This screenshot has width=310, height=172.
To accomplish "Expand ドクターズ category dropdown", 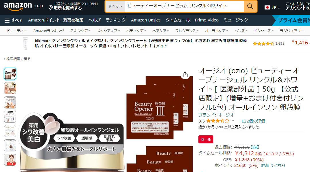I will coord(263,31).
